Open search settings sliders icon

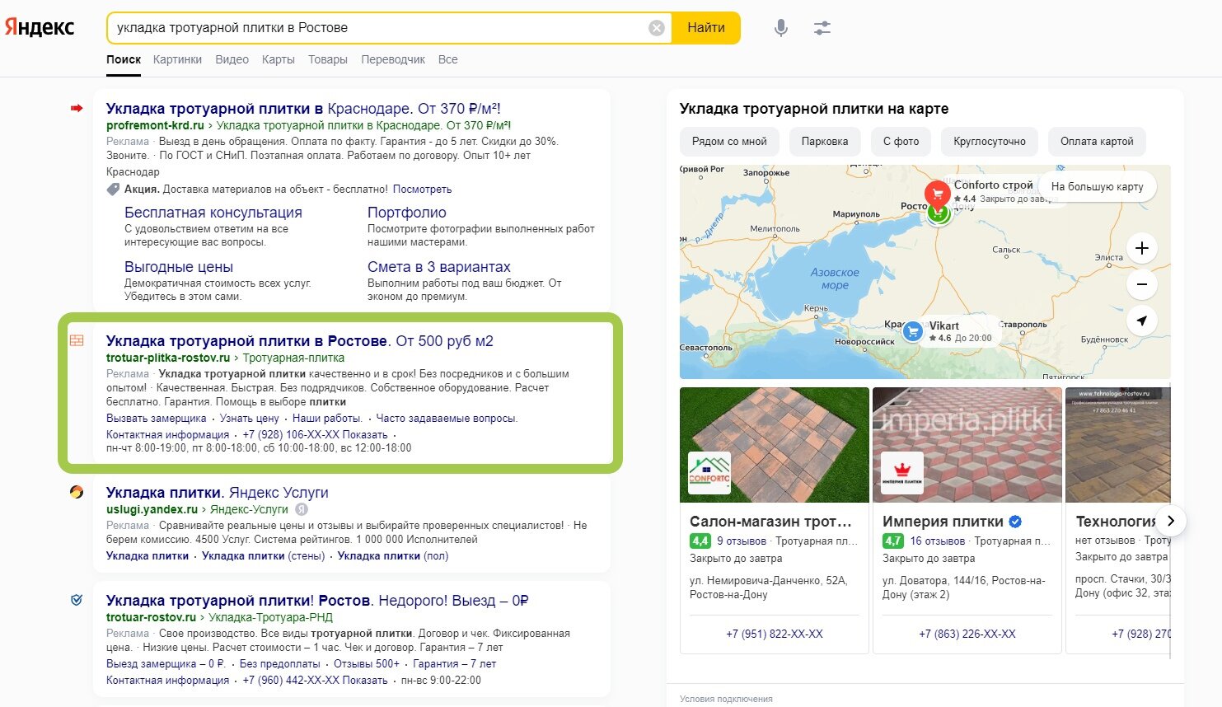(x=822, y=28)
